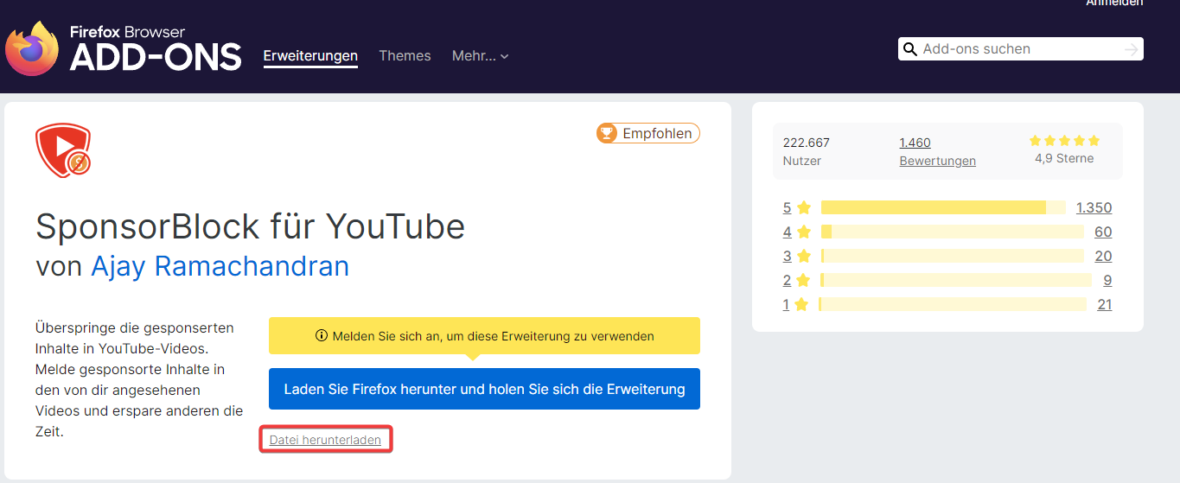The height and width of the screenshot is (483, 1180).
Task: Click the 5-star rating bar
Action: (x=943, y=207)
